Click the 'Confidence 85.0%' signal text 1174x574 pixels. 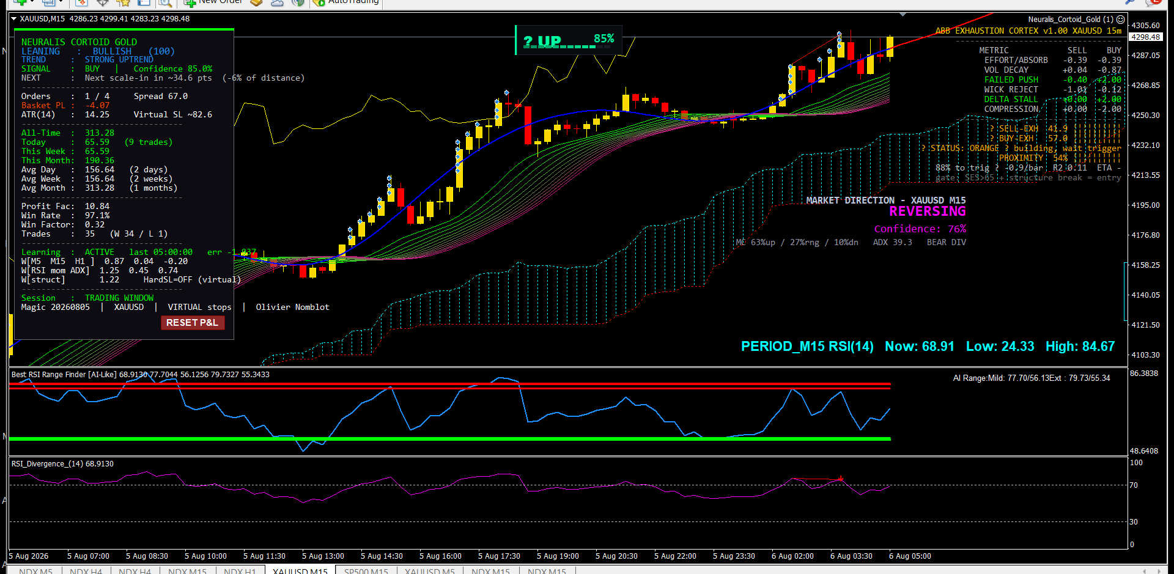[x=173, y=69]
